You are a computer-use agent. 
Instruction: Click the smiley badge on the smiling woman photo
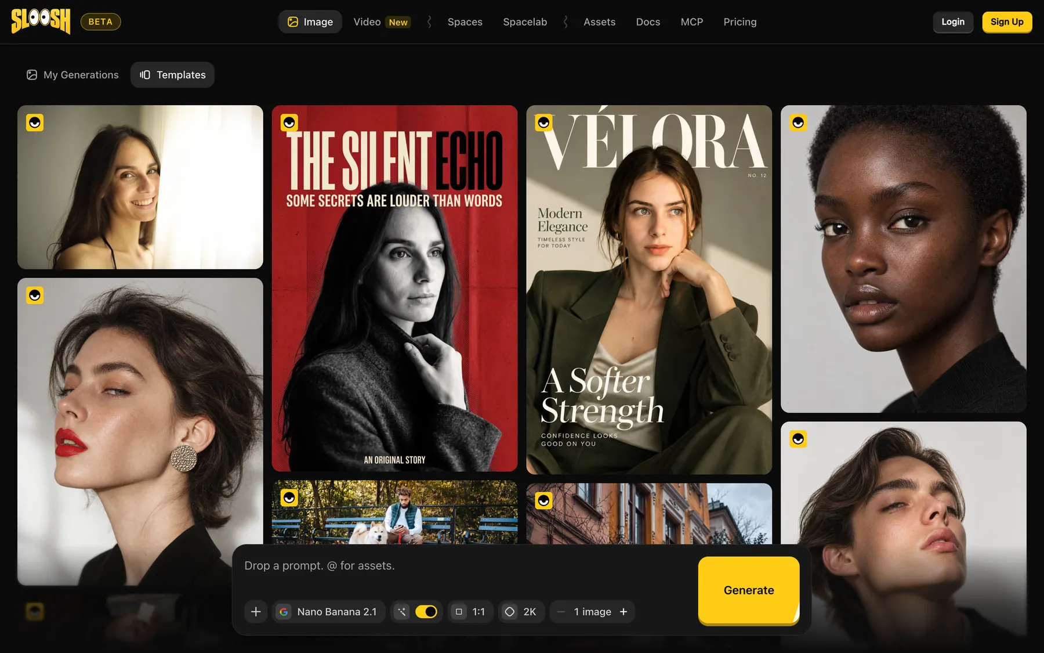(35, 122)
